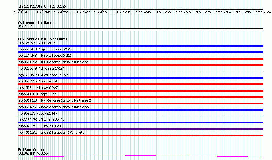Click the red bar under esv3631316
The height and width of the screenshot is (160, 272).
tap(141, 104)
